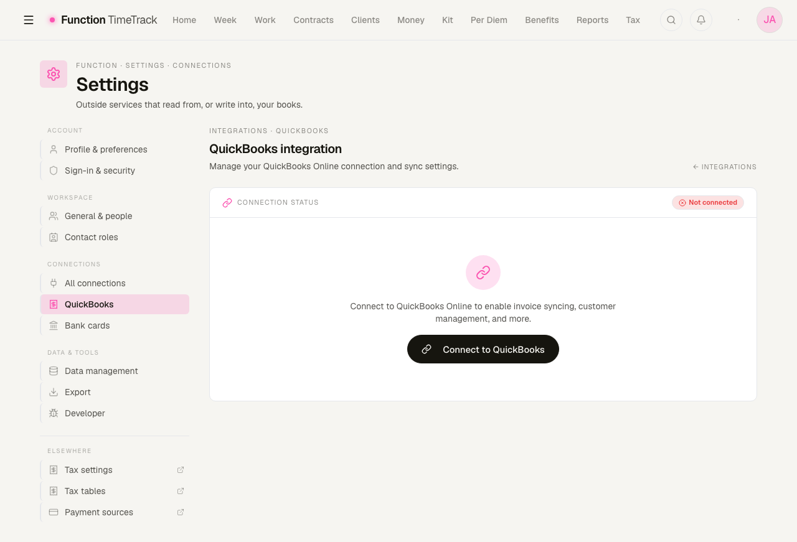Image resolution: width=797 pixels, height=542 pixels.
Task: Open the Tax nav item
Action: coord(633,20)
